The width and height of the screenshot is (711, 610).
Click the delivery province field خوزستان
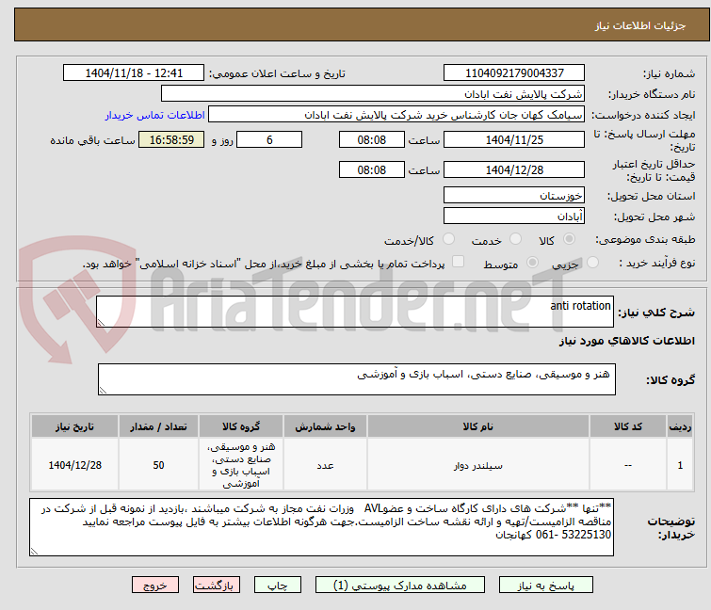click(x=514, y=195)
